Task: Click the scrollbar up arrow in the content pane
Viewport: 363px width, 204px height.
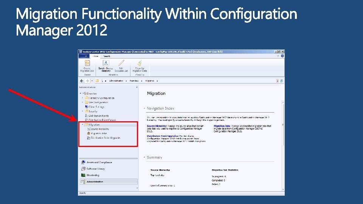Action: coord(283,102)
